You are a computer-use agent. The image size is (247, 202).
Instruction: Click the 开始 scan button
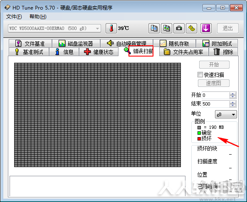214,64
